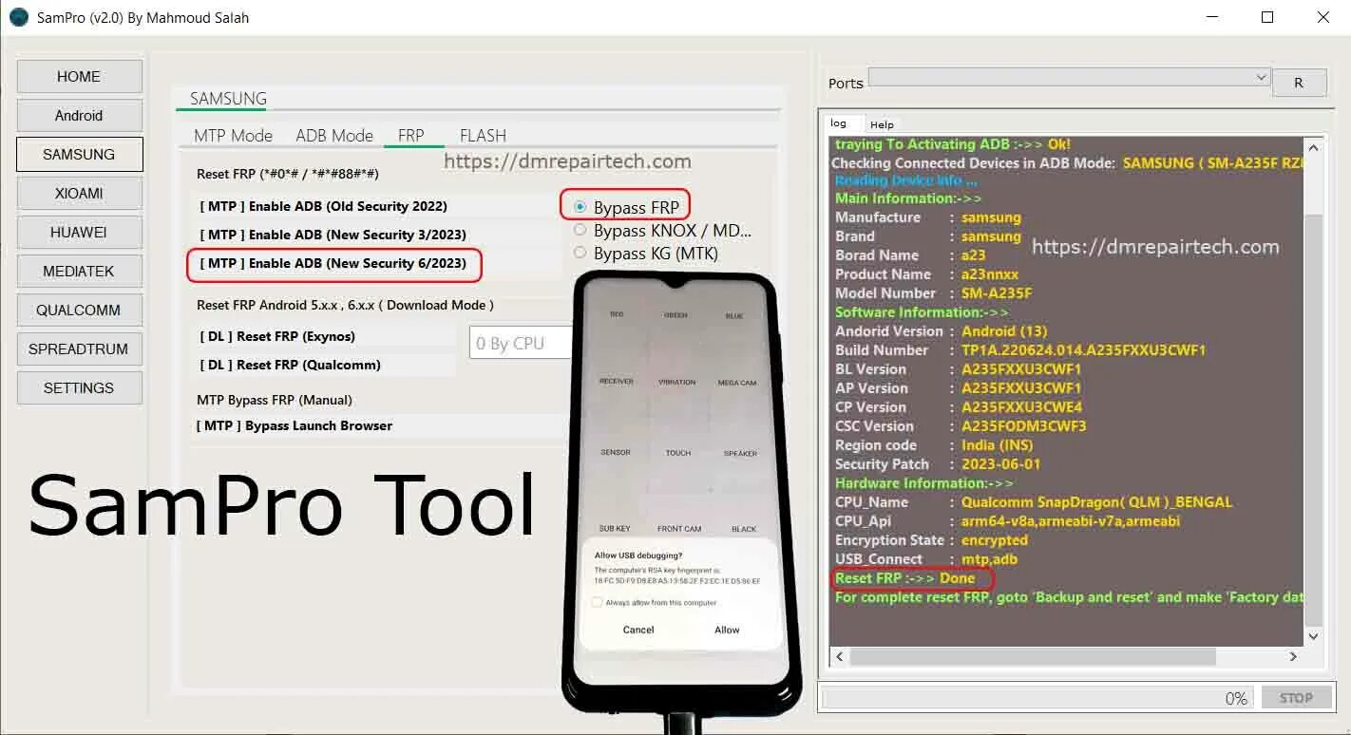Click the 'Region code' log line

tap(934, 445)
